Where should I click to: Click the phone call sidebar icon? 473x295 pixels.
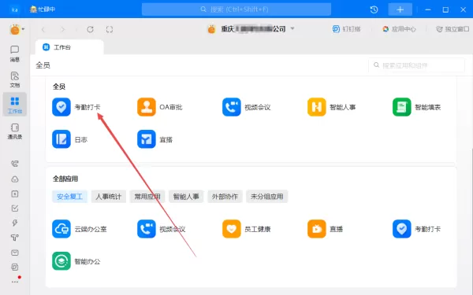click(14, 164)
